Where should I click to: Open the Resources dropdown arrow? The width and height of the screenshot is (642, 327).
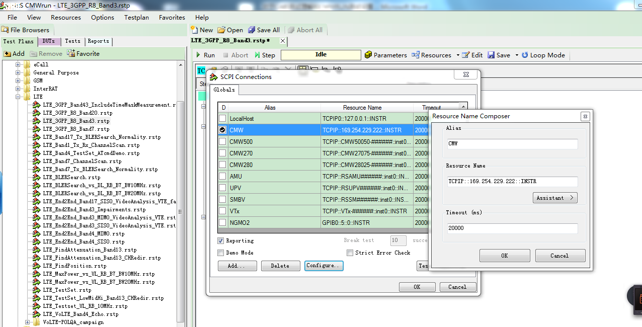tap(457, 55)
